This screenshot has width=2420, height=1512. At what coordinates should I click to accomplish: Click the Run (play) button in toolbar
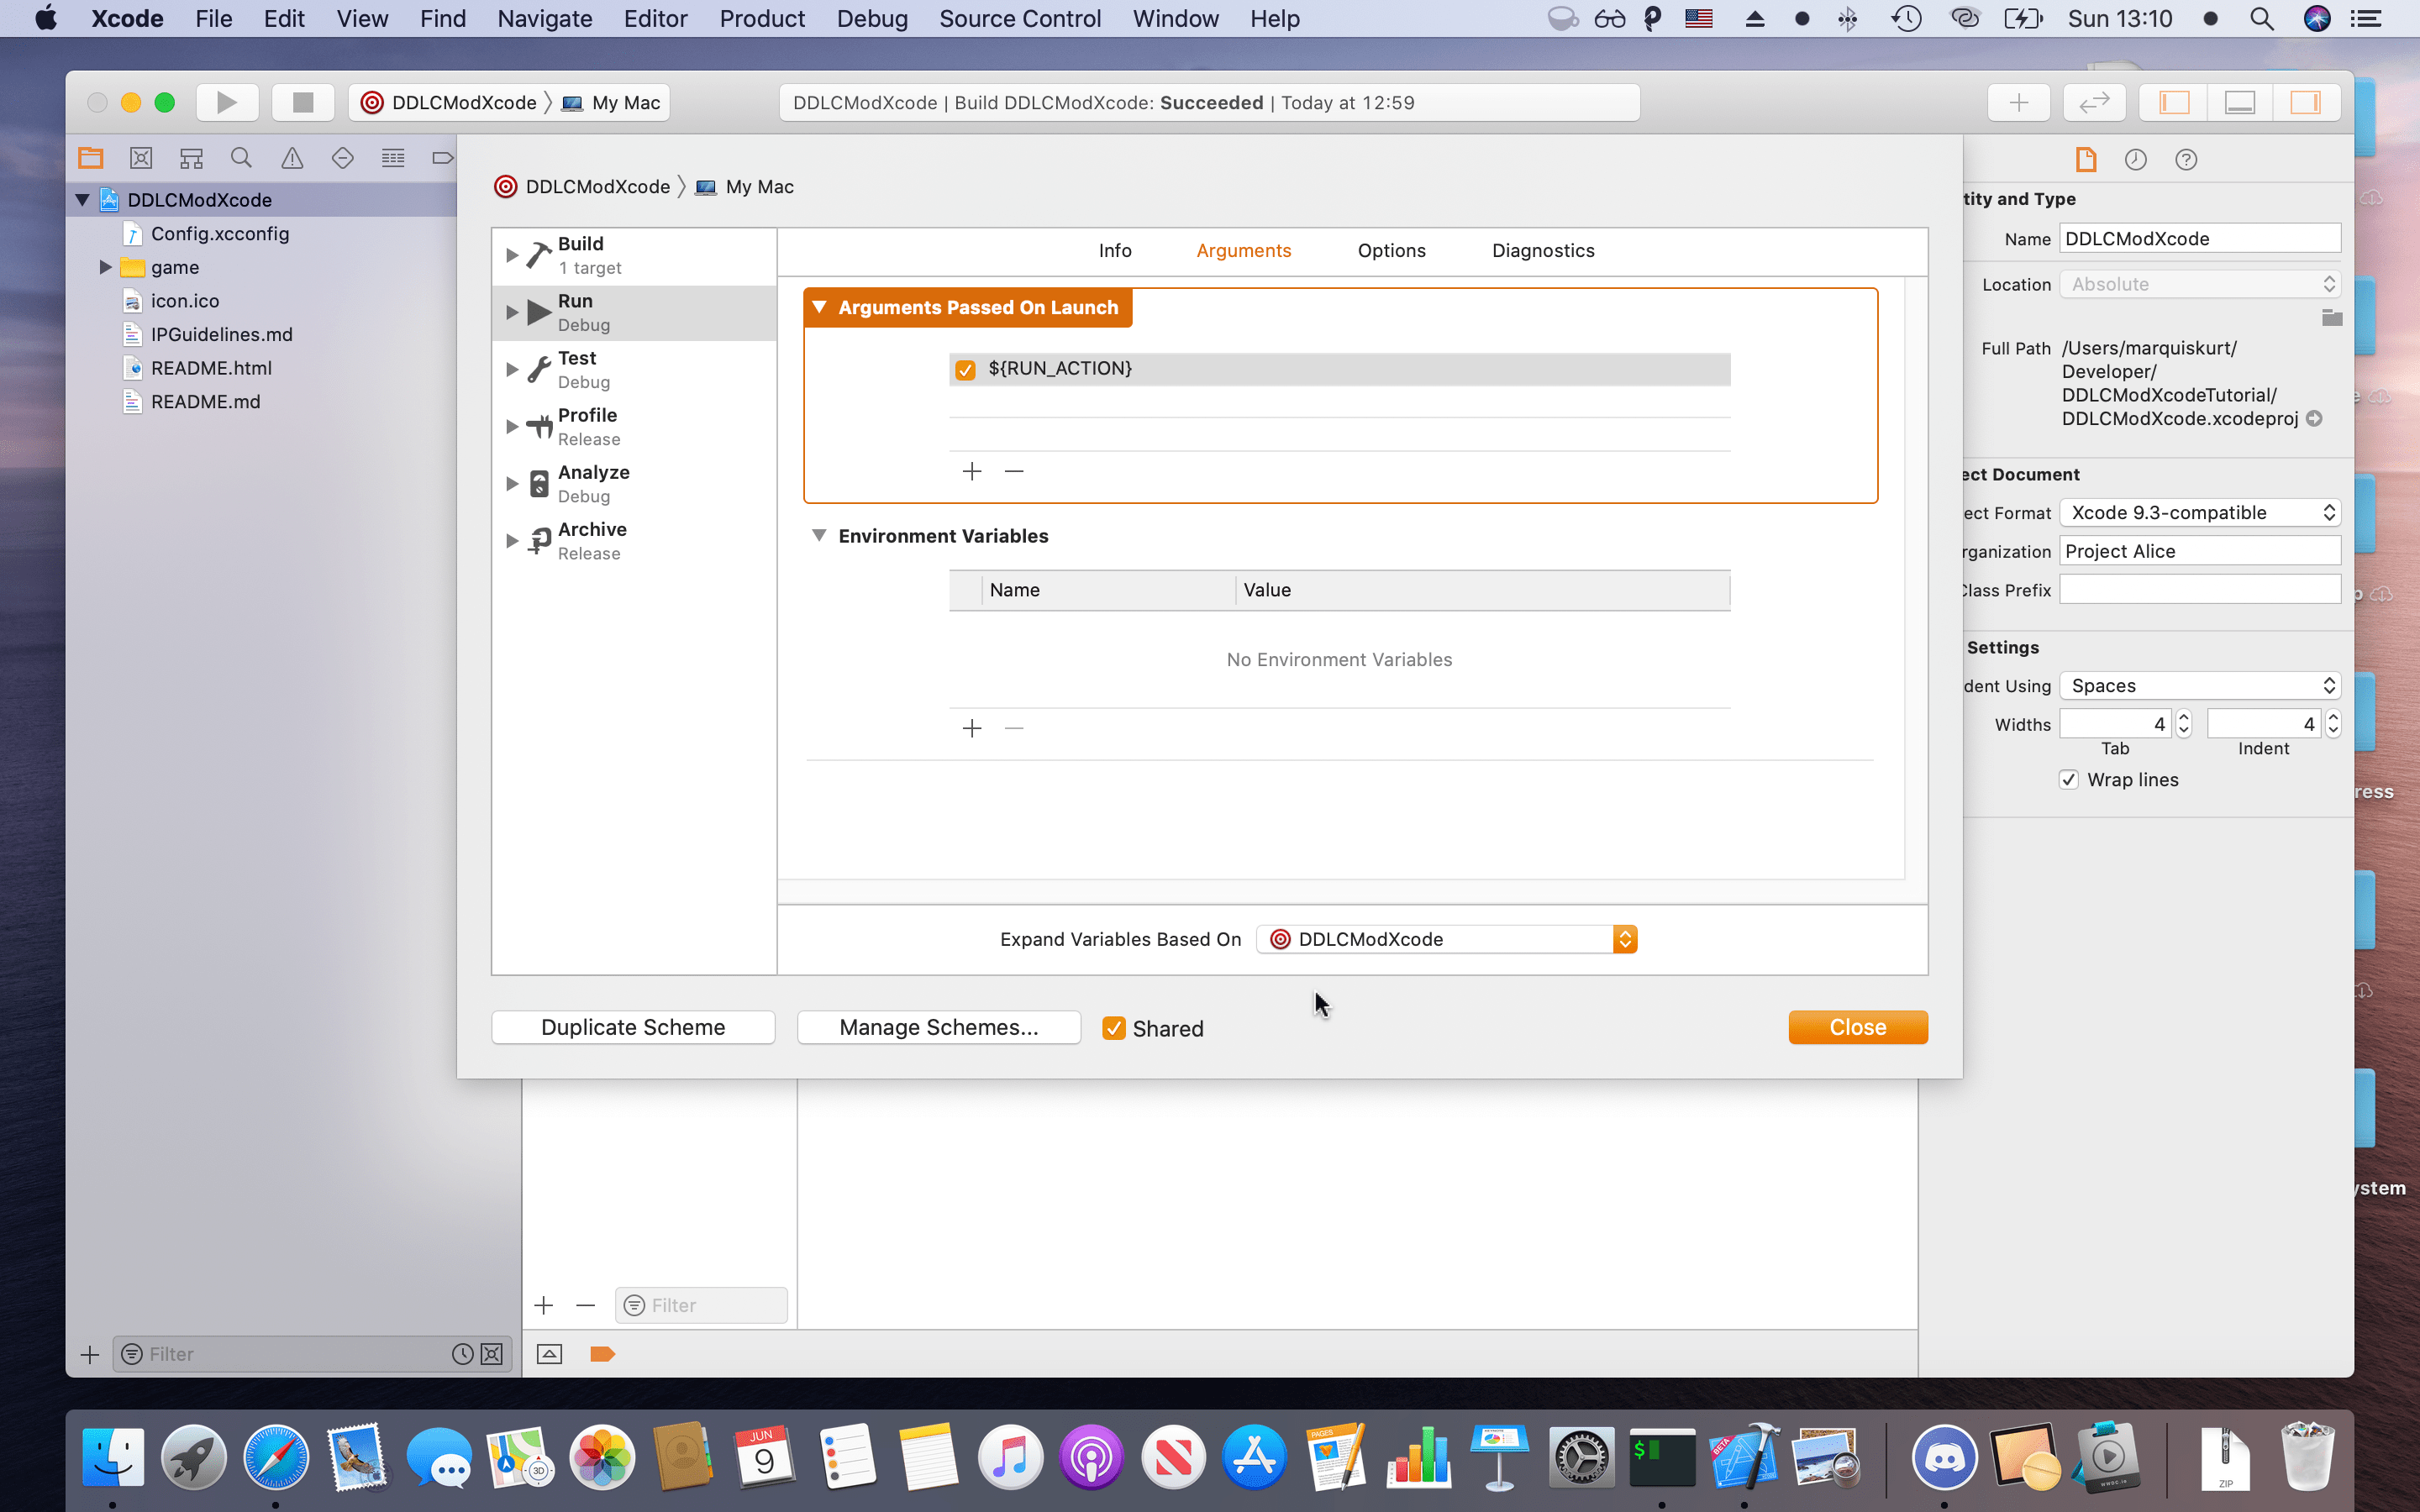click(227, 102)
